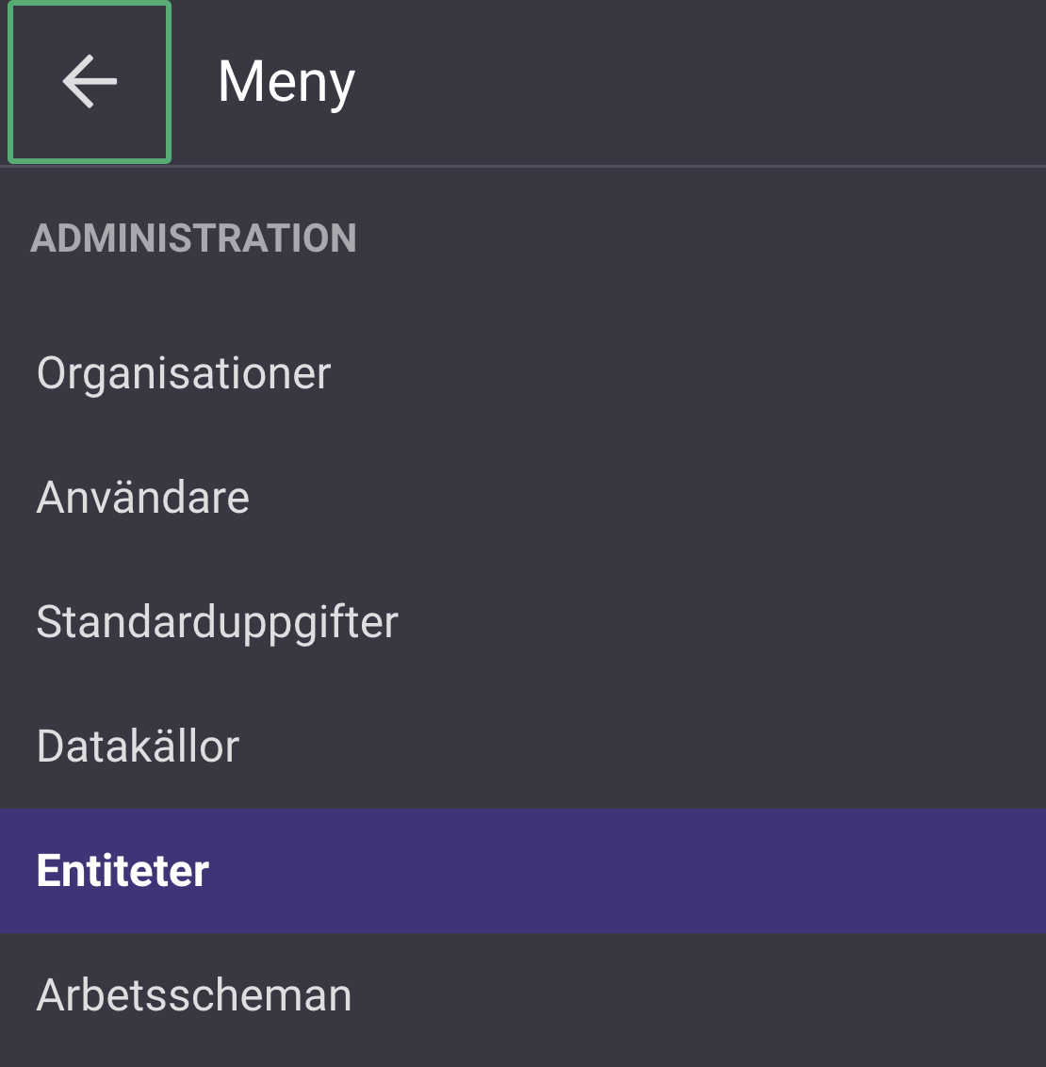Tap the ADMINISTRATION section header

click(x=194, y=238)
